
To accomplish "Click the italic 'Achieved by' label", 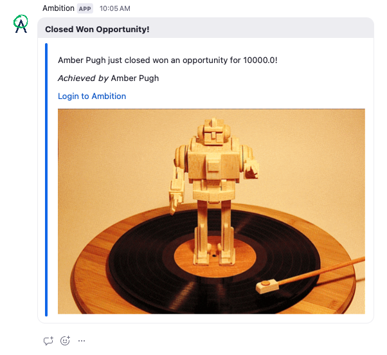I will (83, 78).
